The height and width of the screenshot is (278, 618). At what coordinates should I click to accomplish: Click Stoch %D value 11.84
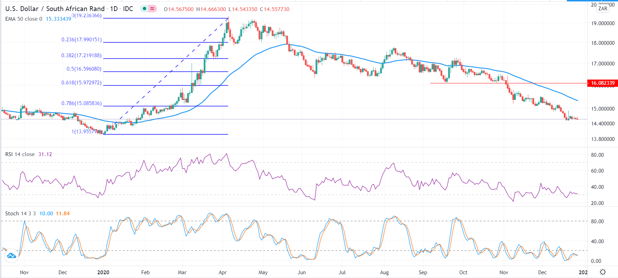click(x=63, y=214)
